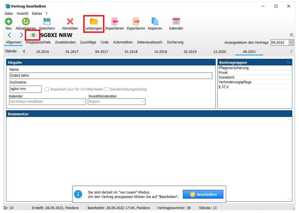Image resolution: width=299 pixels, height=213 pixels.
Task: Click the green Neu plus icon
Action: pyautogui.click(x=9, y=21)
